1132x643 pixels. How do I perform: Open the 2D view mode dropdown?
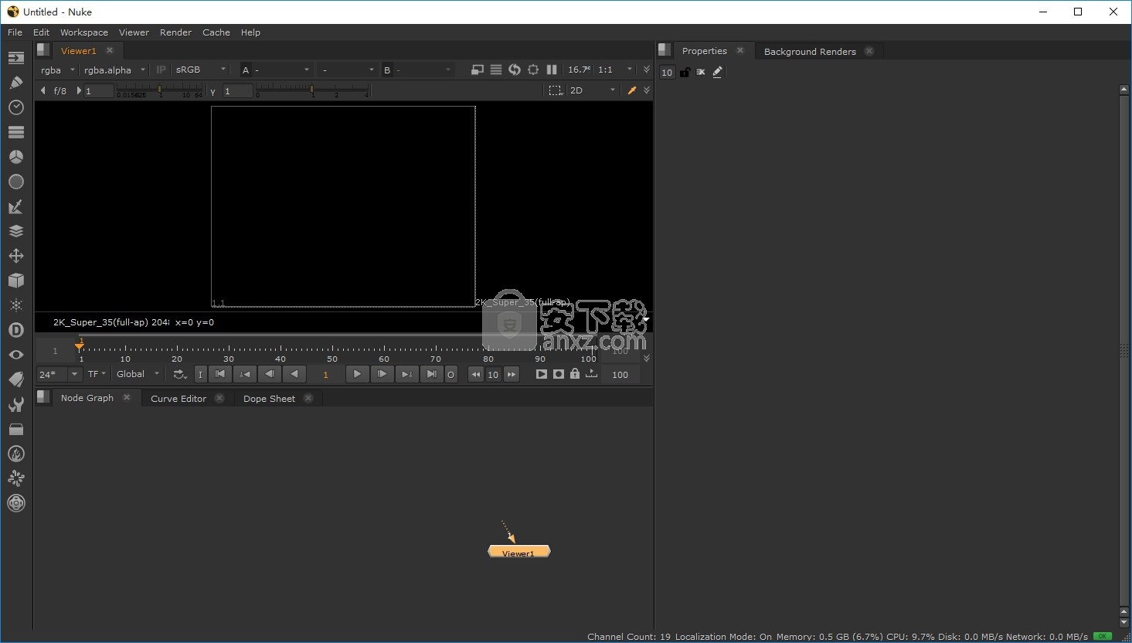(x=592, y=90)
